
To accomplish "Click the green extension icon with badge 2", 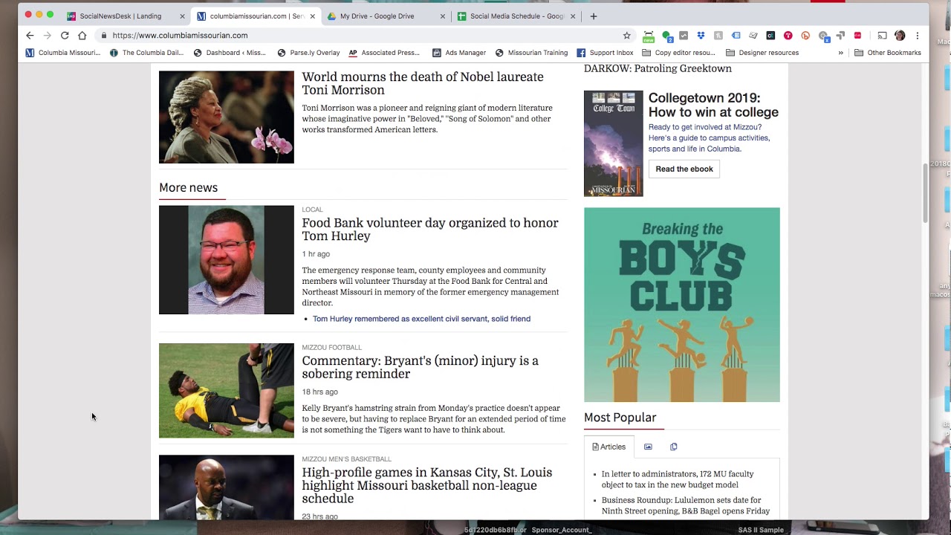I will 667,36.
